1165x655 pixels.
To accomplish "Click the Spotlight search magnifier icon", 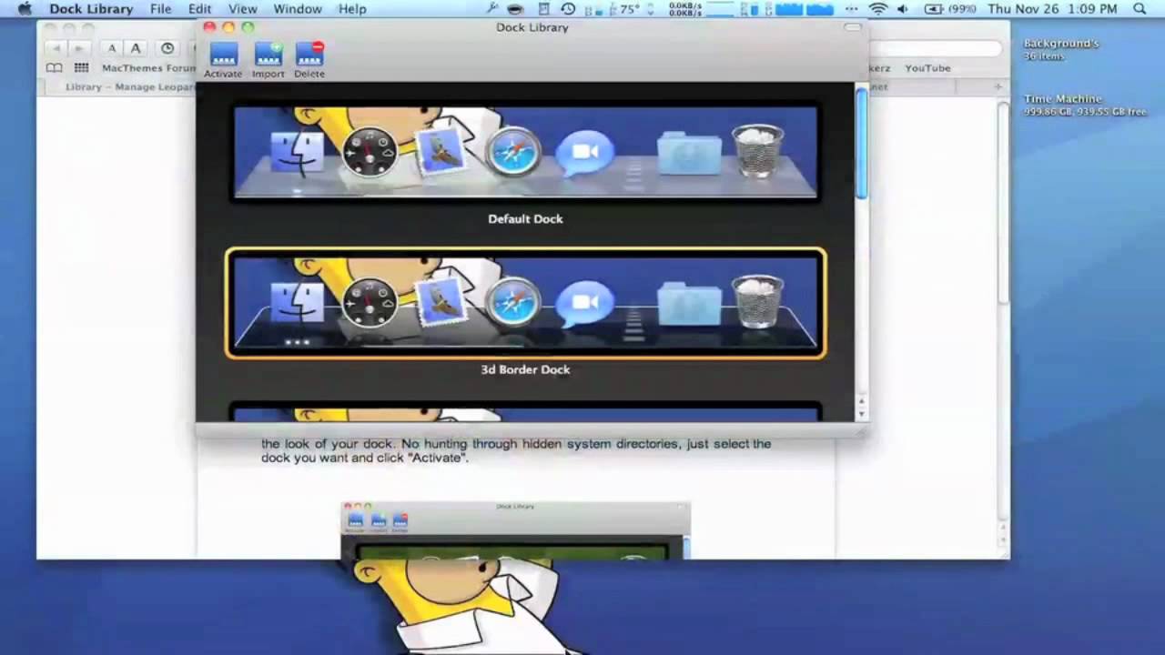I will (1140, 9).
